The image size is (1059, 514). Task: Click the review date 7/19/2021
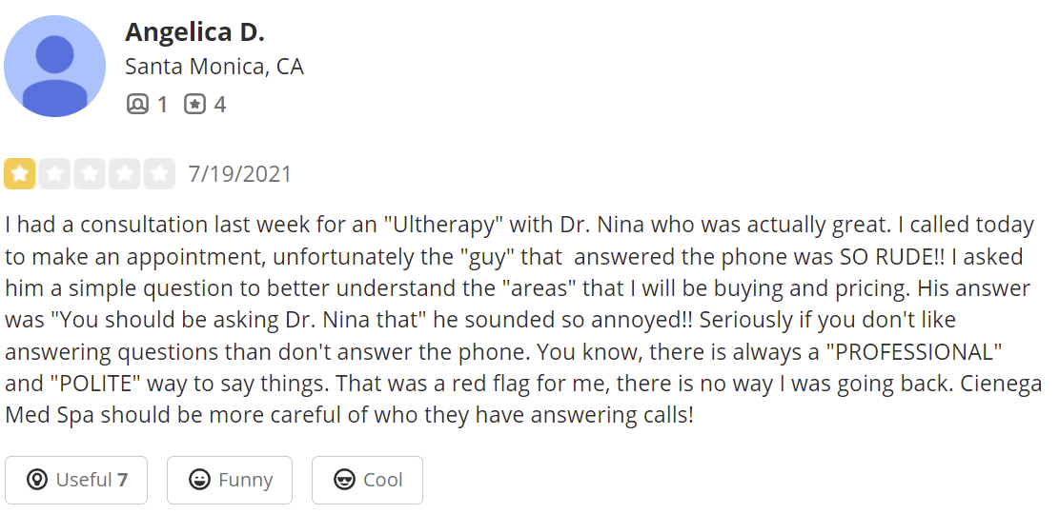pos(240,174)
